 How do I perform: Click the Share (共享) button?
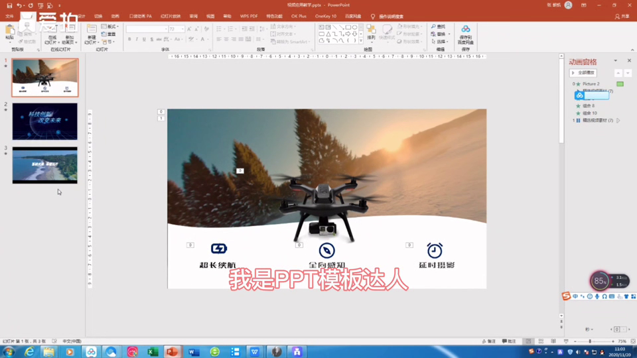point(622,16)
